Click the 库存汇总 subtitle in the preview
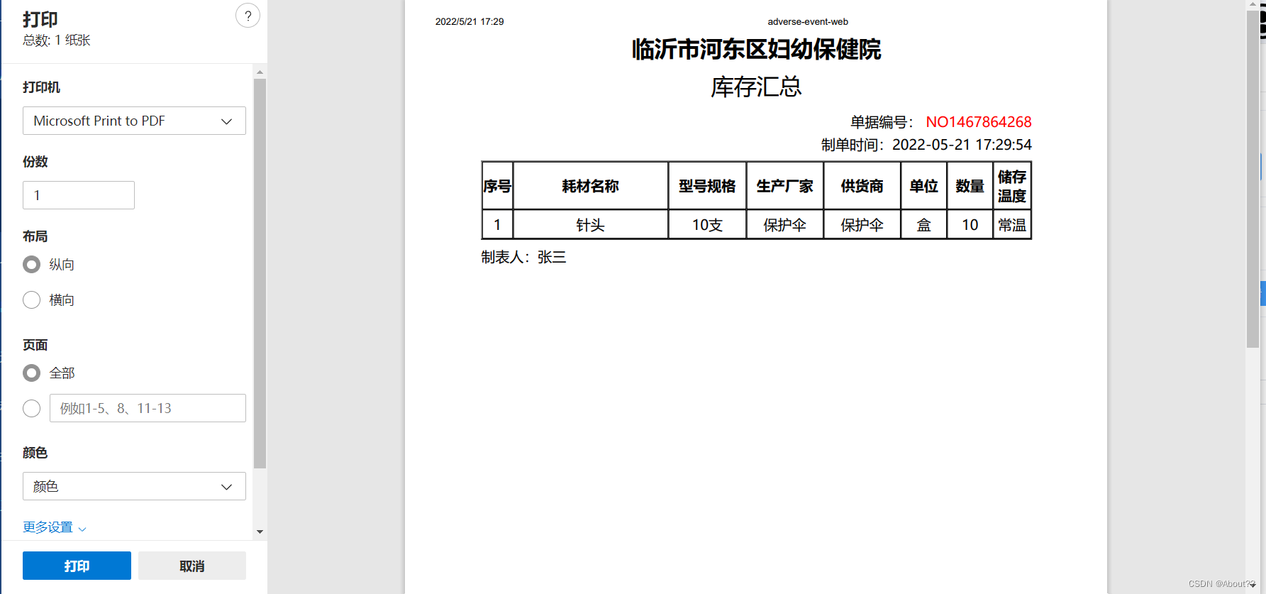Screen dimensions: 1266x594 [x=756, y=87]
